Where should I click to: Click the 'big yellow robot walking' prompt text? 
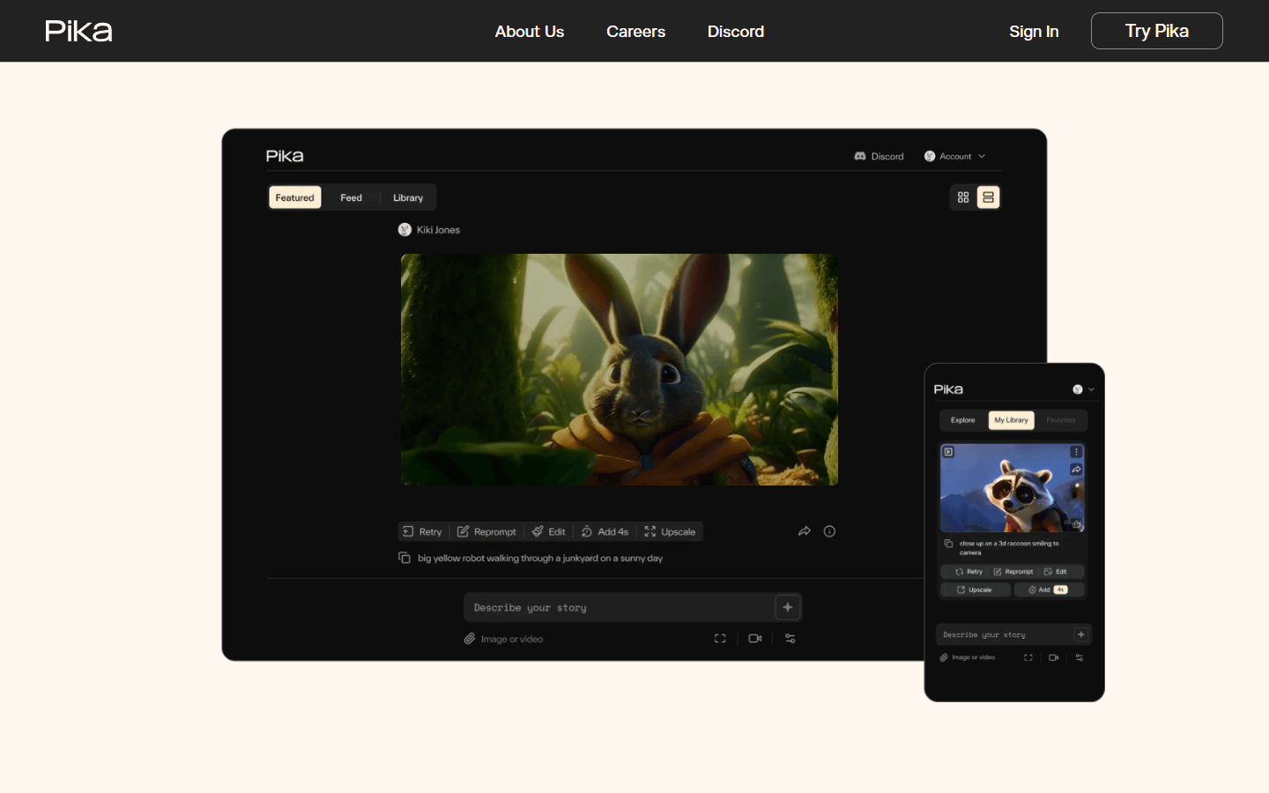pyautogui.click(x=540, y=558)
